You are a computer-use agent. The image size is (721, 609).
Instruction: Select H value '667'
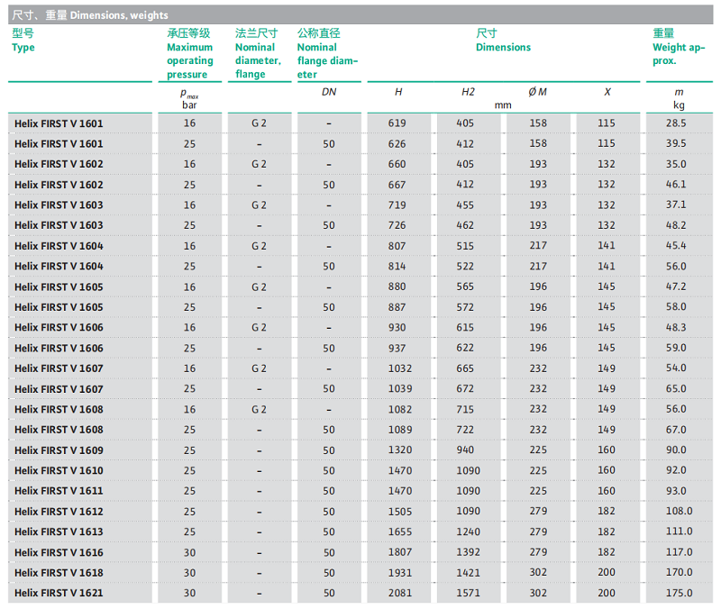397,185
